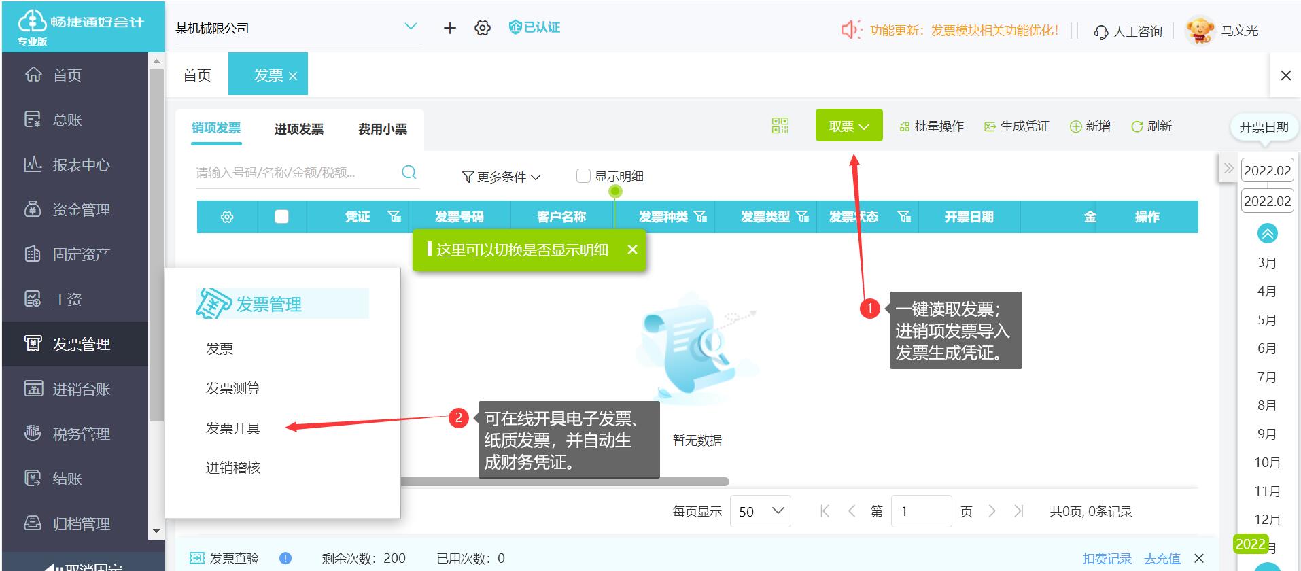Filter the 凭证 column
This screenshot has height=571, width=1301.
[x=394, y=217]
